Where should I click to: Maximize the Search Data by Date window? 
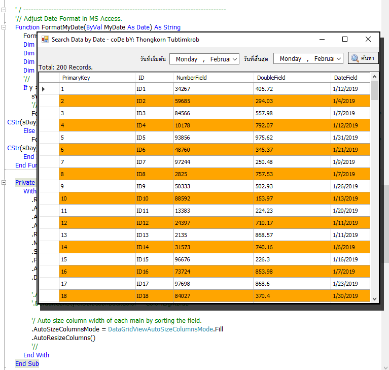pyautogui.click(x=344, y=39)
